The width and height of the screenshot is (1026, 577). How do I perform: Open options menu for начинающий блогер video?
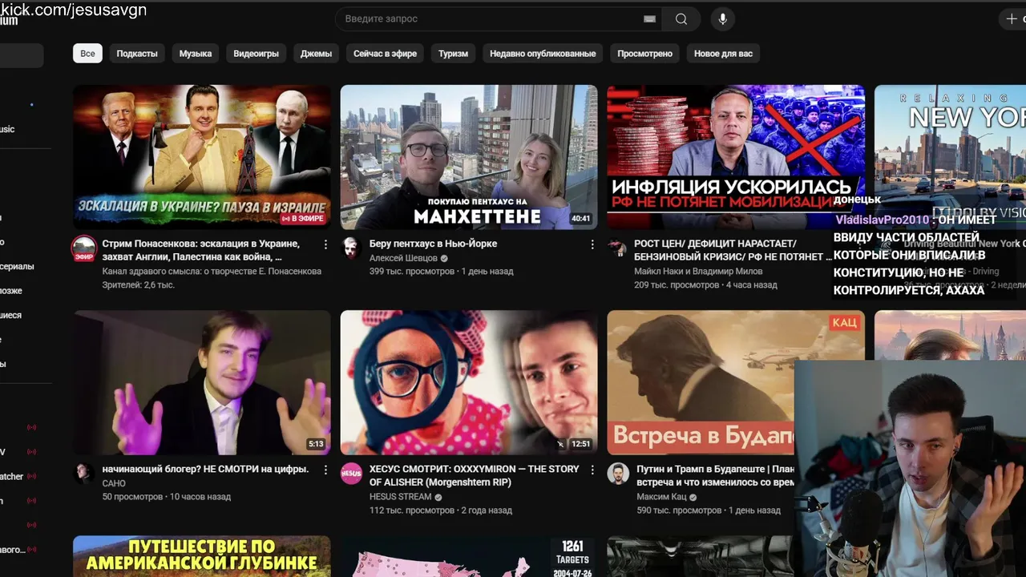coord(325,469)
